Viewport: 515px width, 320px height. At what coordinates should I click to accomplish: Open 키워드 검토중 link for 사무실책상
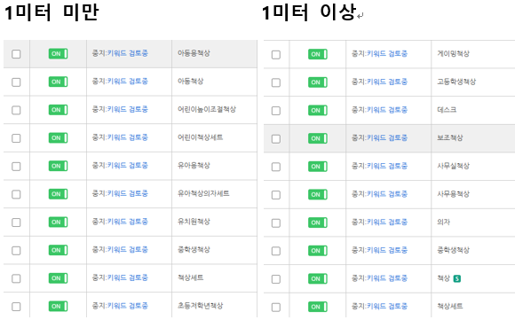[387, 166]
